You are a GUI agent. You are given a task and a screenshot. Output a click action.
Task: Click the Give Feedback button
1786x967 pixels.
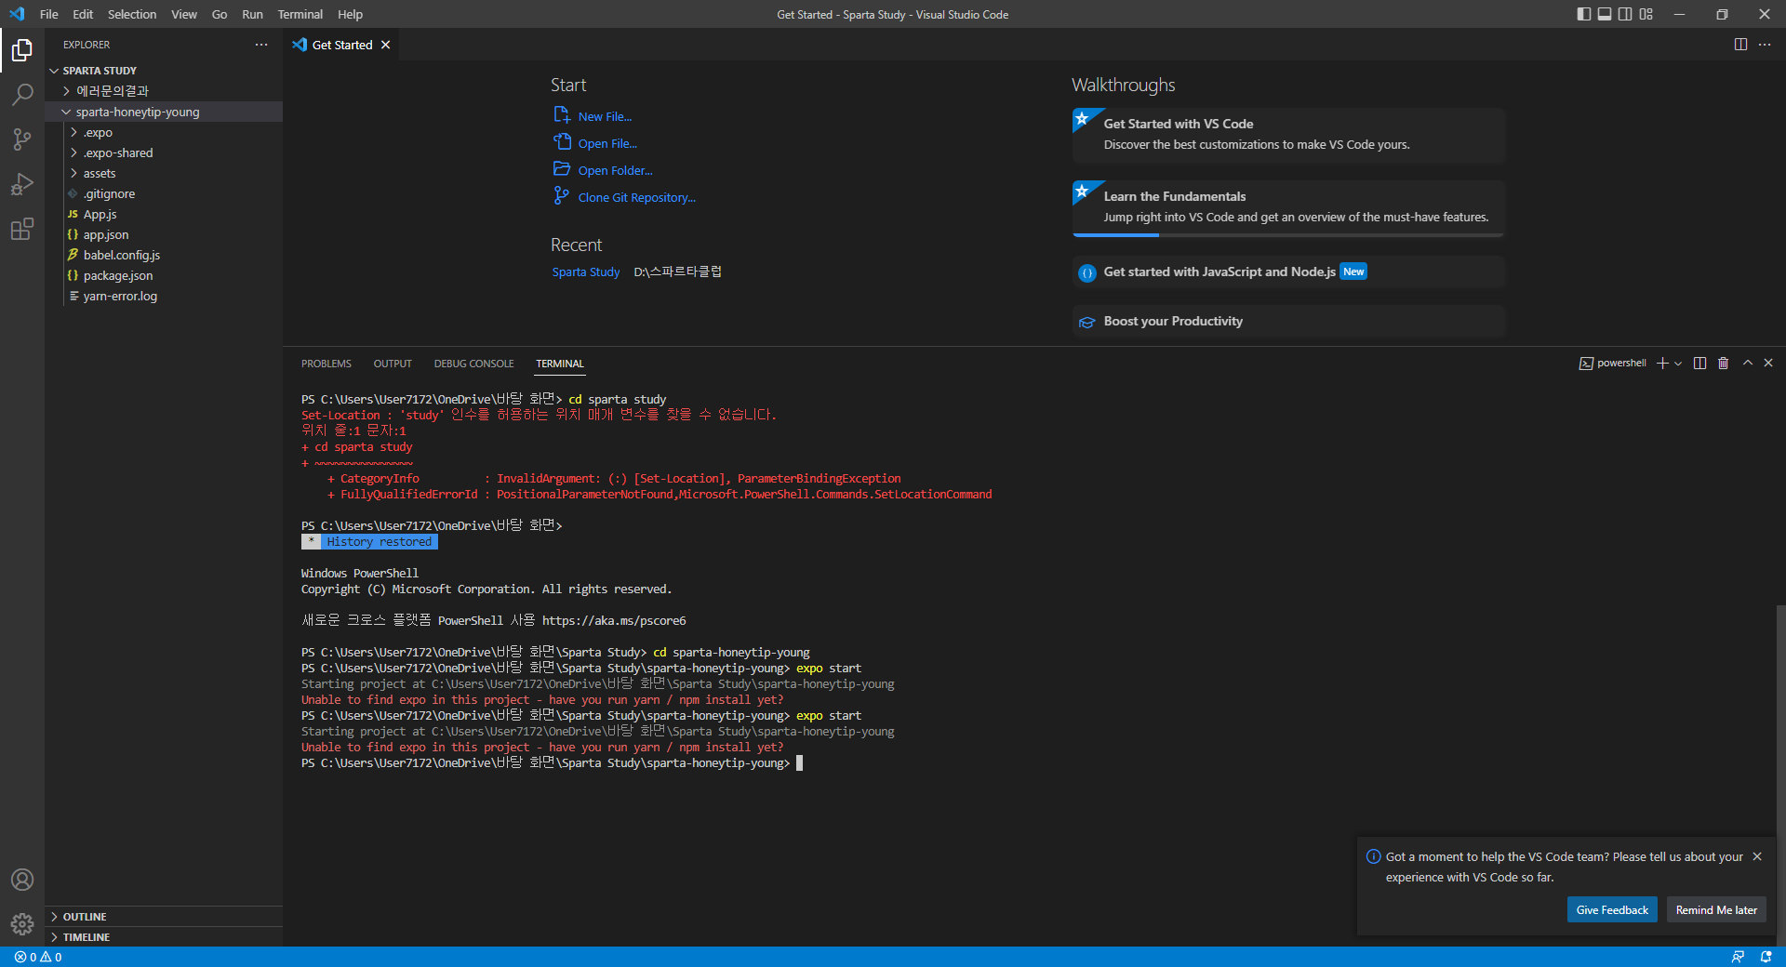click(1612, 910)
